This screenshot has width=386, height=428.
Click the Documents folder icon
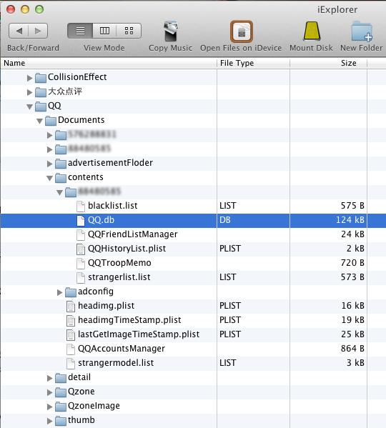pyautogui.click(x=51, y=120)
